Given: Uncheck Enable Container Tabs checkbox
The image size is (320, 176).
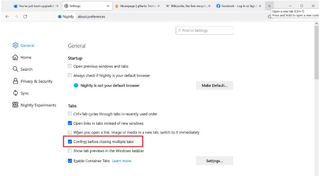Looking at the screenshot, I should coord(69,161).
